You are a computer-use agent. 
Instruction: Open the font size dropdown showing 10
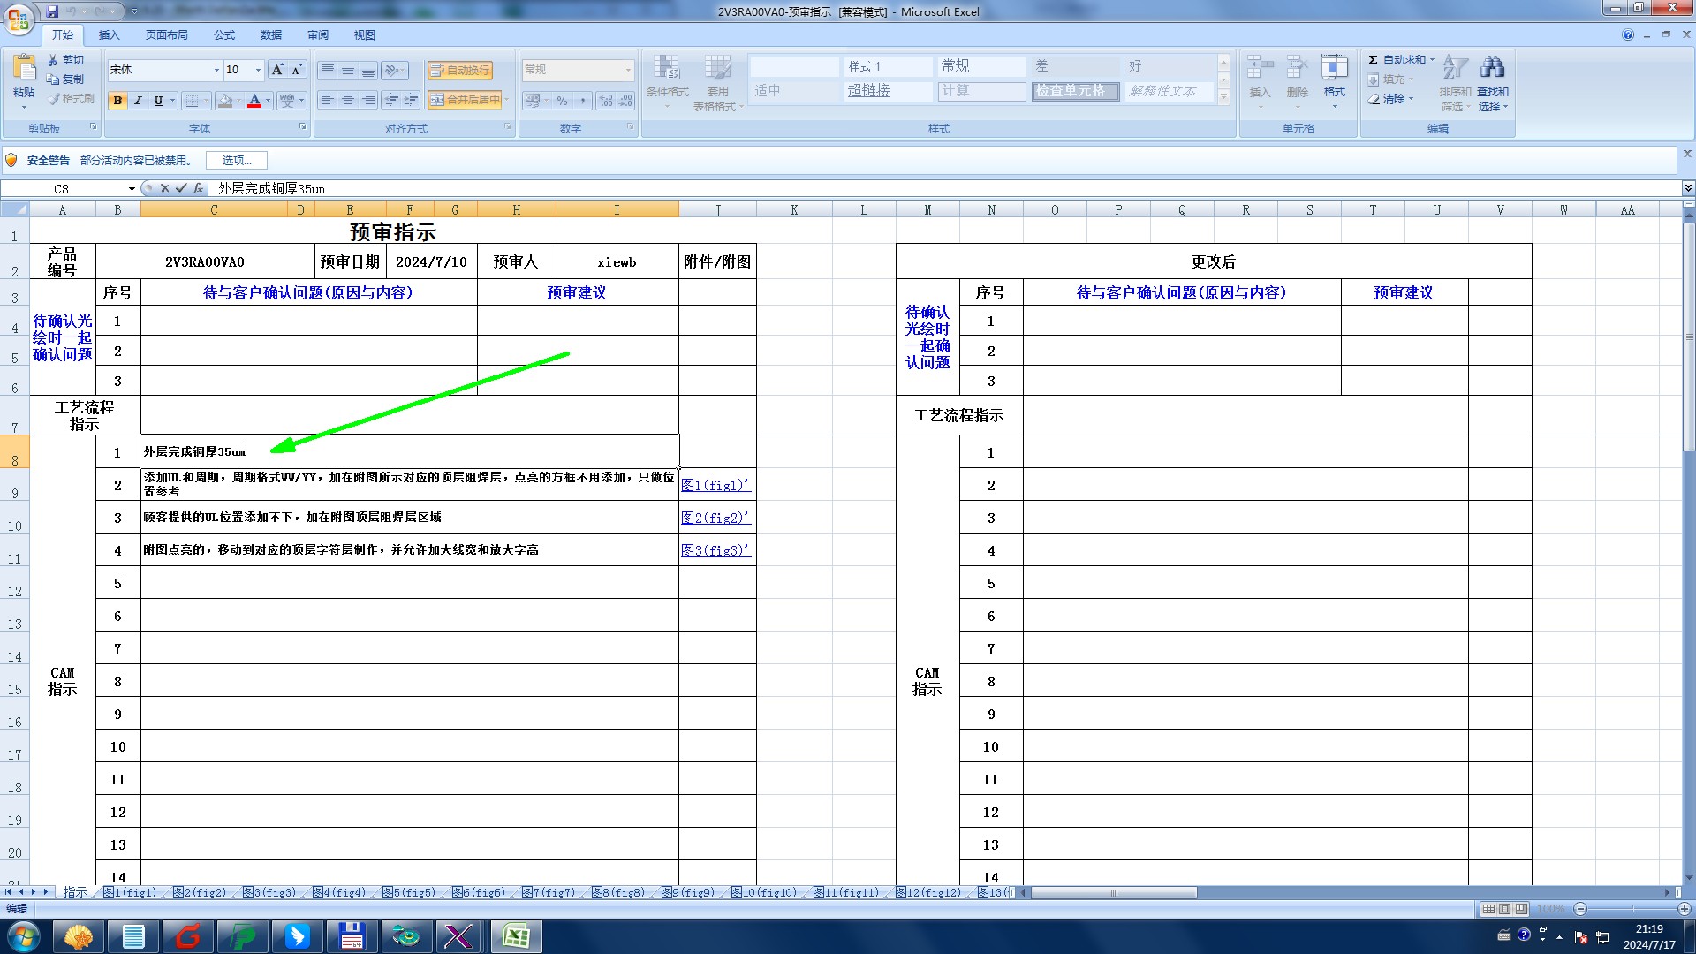click(x=258, y=70)
